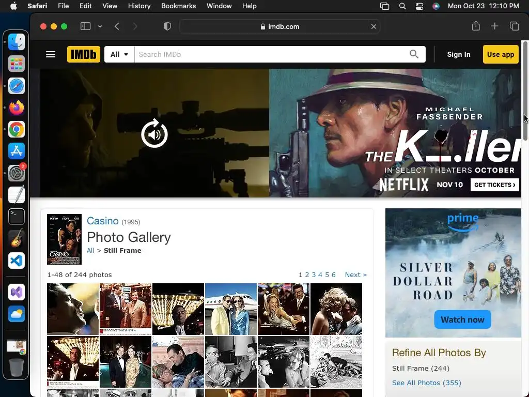
Task: Click the imdb.com address bar
Action: click(x=279, y=26)
